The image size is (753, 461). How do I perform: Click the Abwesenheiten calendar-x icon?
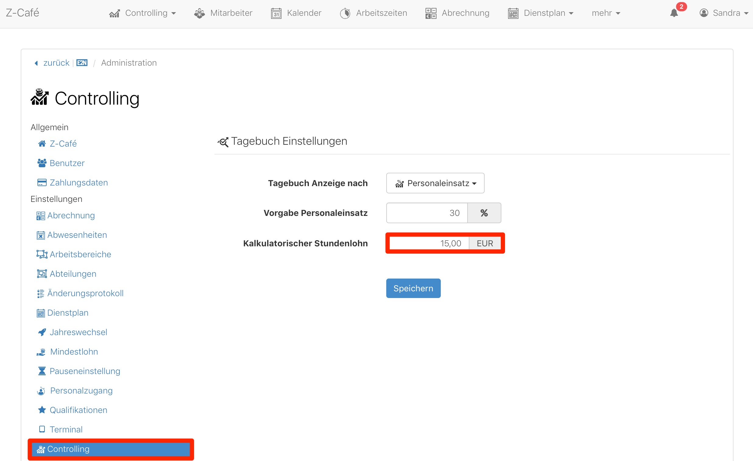coord(41,236)
